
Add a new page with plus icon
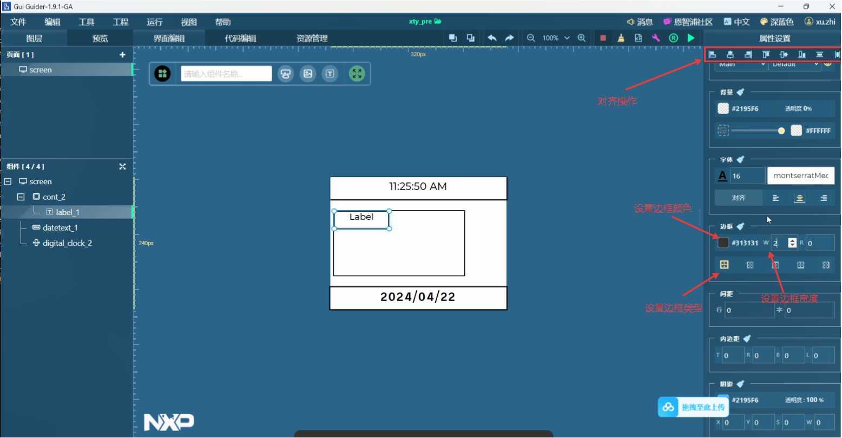[122, 55]
